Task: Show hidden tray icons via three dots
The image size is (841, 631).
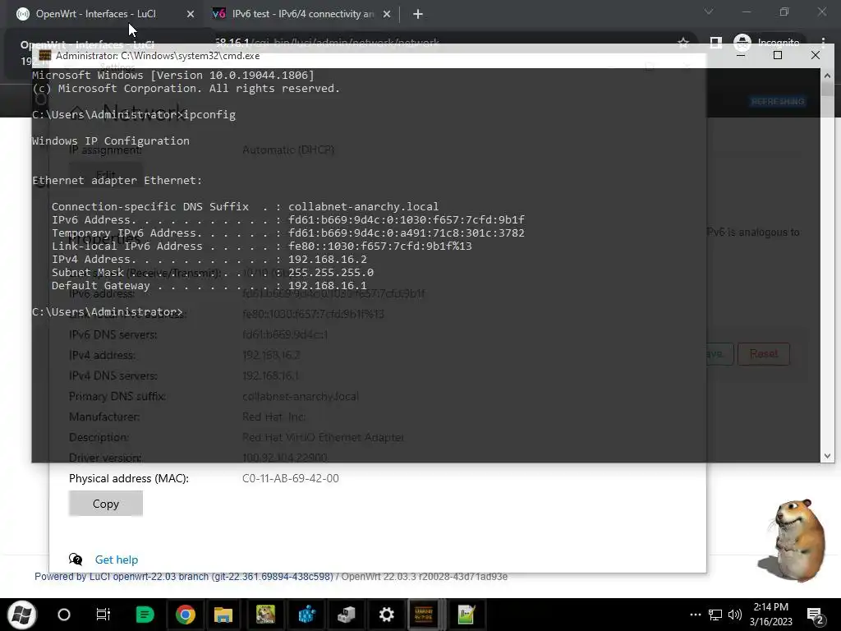Action: (695, 615)
